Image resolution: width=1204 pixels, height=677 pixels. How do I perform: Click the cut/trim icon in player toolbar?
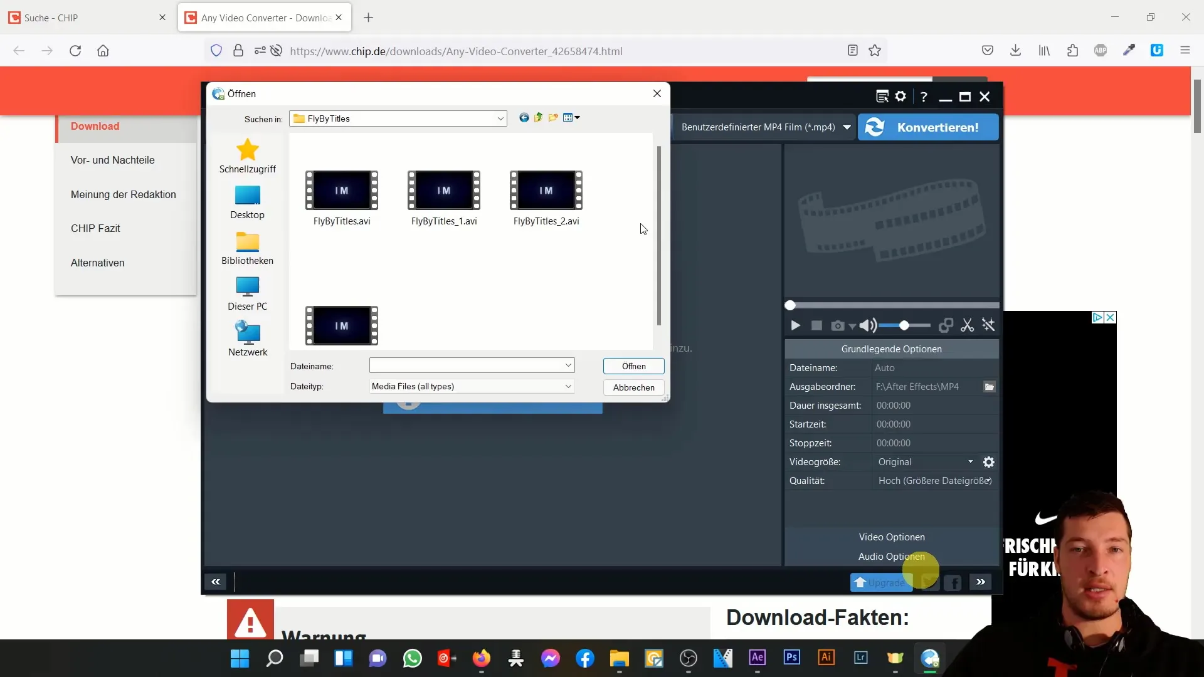(x=968, y=326)
